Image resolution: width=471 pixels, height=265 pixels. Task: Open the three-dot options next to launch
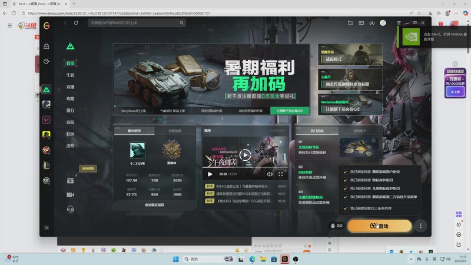420,226
